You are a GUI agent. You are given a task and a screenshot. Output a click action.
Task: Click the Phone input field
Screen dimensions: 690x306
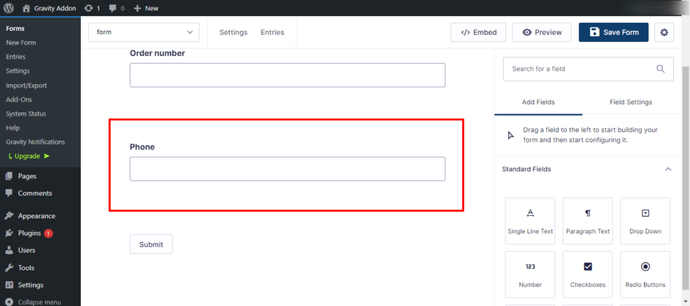click(287, 169)
